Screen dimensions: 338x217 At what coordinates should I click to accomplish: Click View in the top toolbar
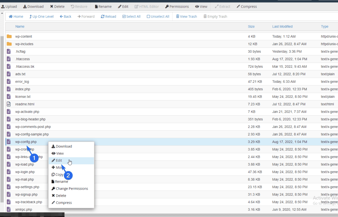[x=201, y=7]
